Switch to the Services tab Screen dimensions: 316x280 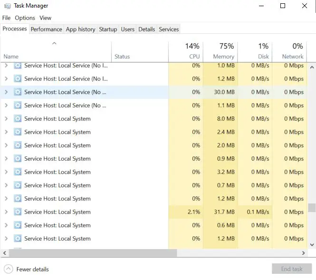(x=169, y=29)
